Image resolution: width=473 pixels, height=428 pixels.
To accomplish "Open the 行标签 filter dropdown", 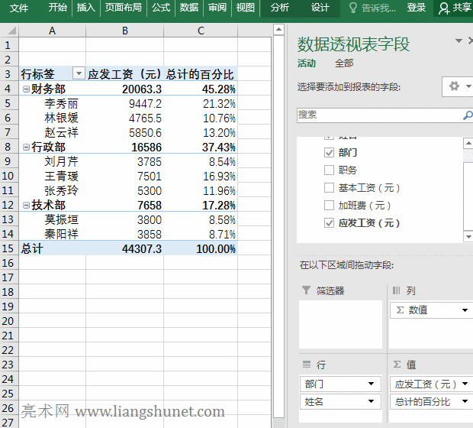I will click(78, 74).
